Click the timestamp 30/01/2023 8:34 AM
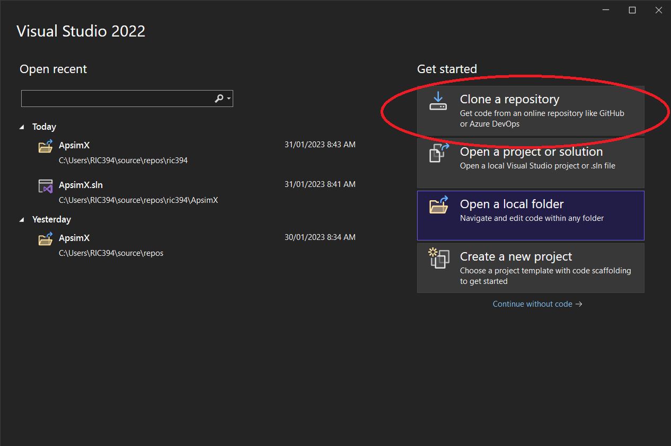This screenshot has height=446, width=671. 320,237
